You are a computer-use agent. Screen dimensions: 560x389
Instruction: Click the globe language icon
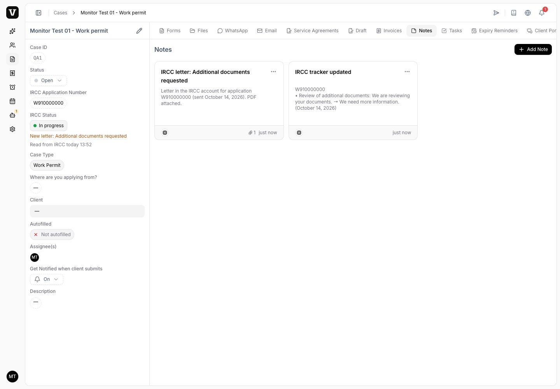click(x=528, y=13)
